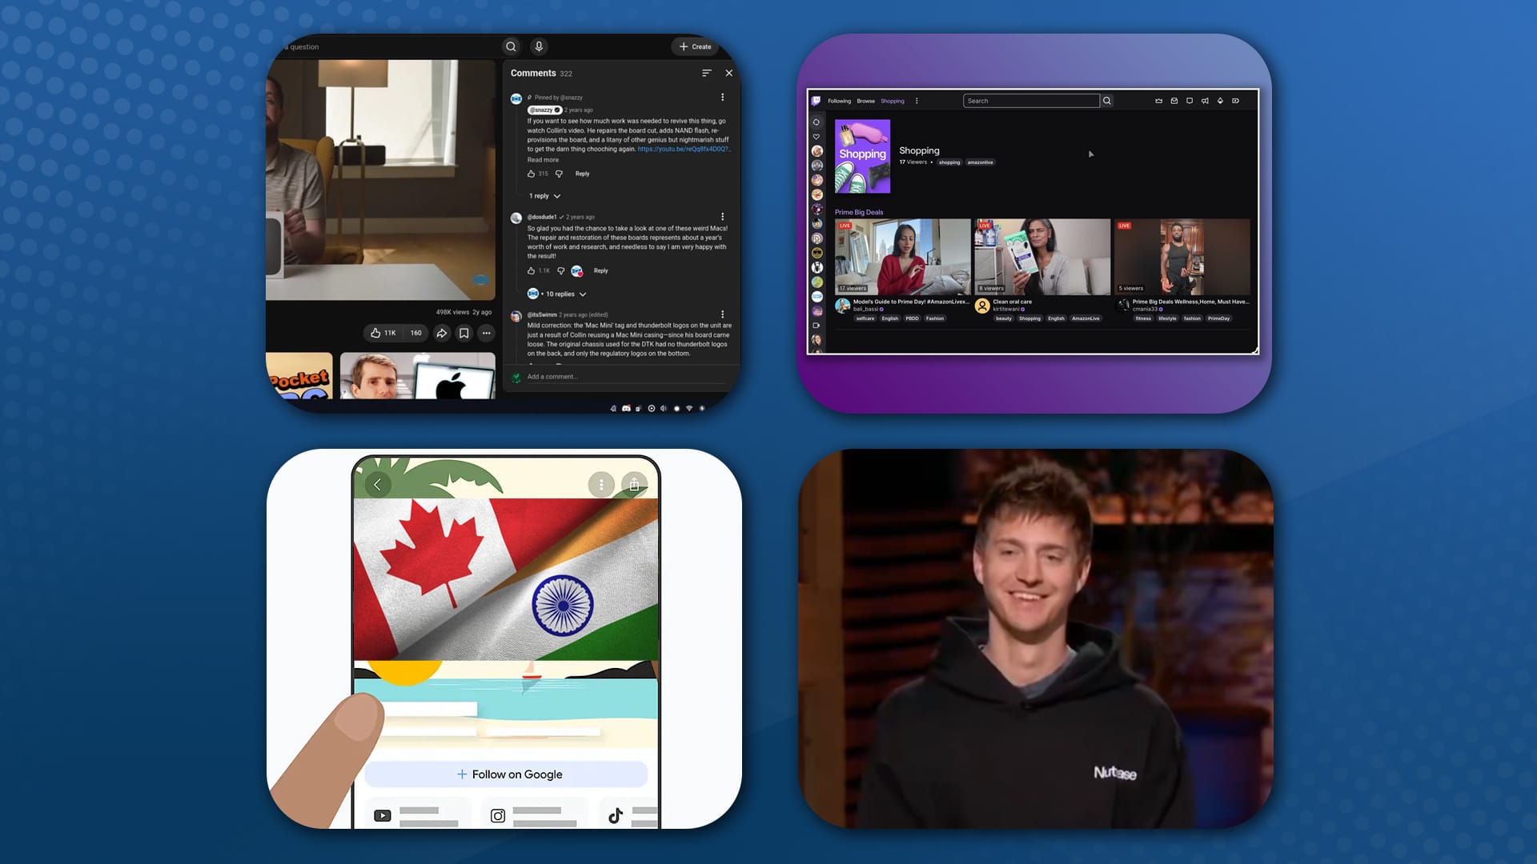The width and height of the screenshot is (1537, 864).
Task: Expand 'Read more' on the pinned comment
Action: coord(543,160)
